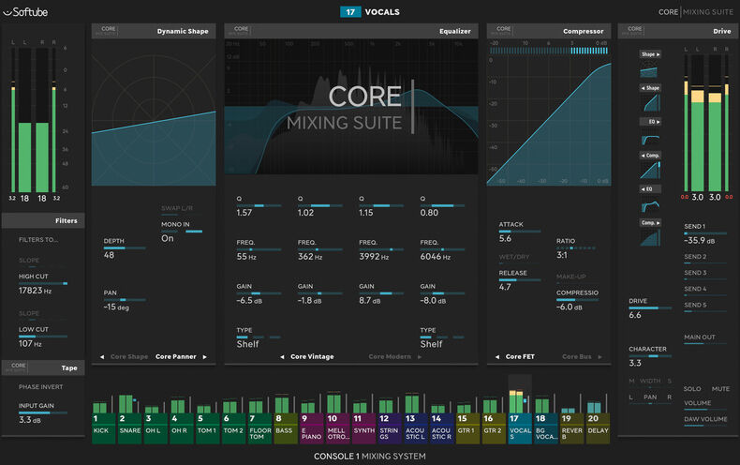The height and width of the screenshot is (465, 740).
Task: Click the SEND 1 level bar
Action: 705,233
